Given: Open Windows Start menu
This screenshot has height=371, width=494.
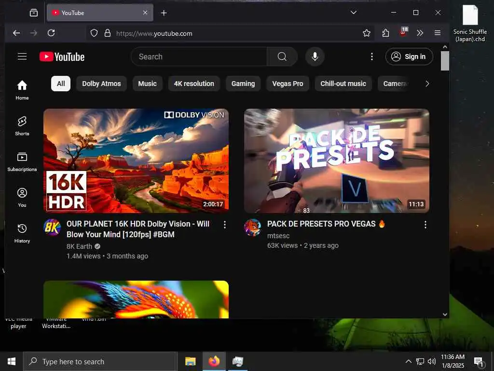Looking at the screenshot, I should click(12, 361).
